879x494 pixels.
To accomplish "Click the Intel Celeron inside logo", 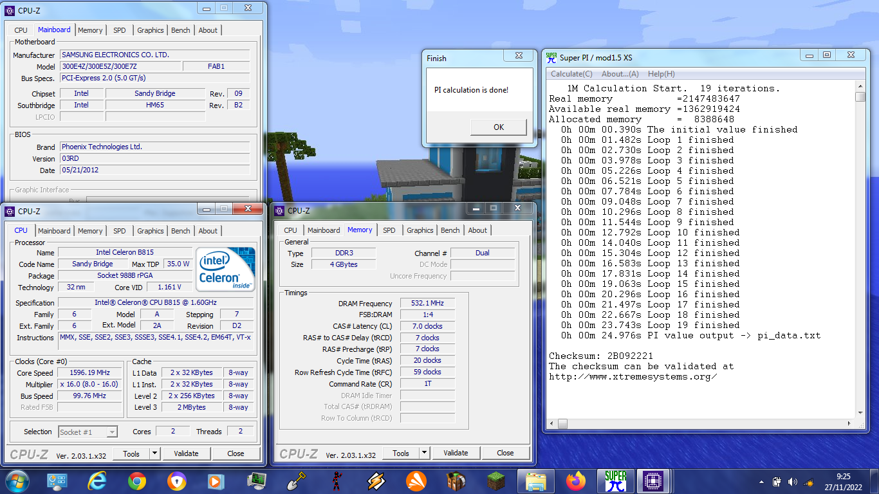I will 225,270.
